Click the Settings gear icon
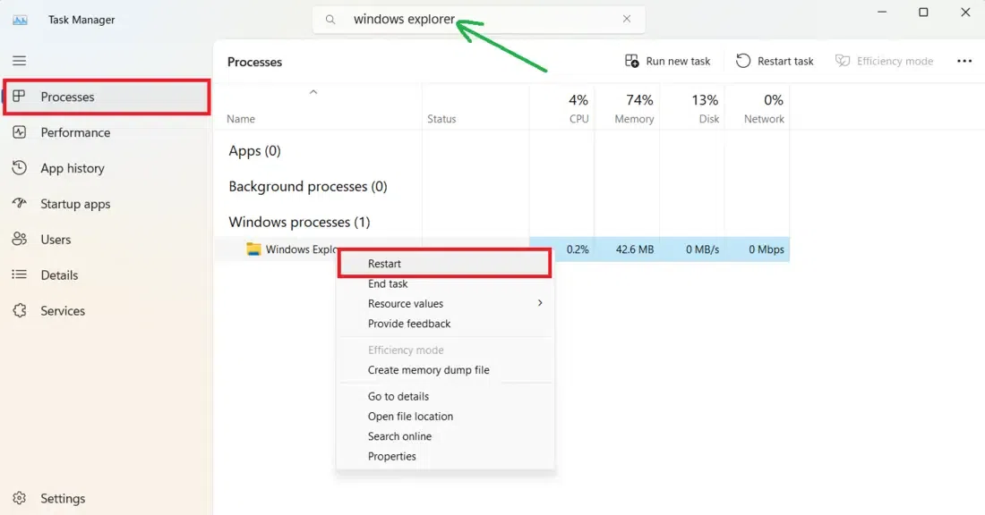Viewport: 985px width, 515px height. click(x=20, y=497)
